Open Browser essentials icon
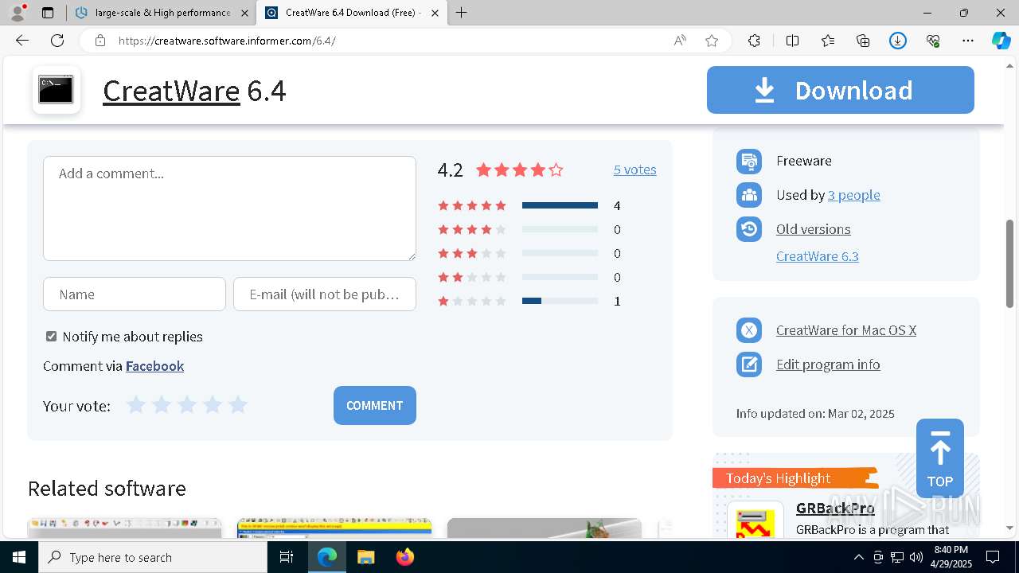Viewport: 1019px width, 573px height. tap(933, 41)
